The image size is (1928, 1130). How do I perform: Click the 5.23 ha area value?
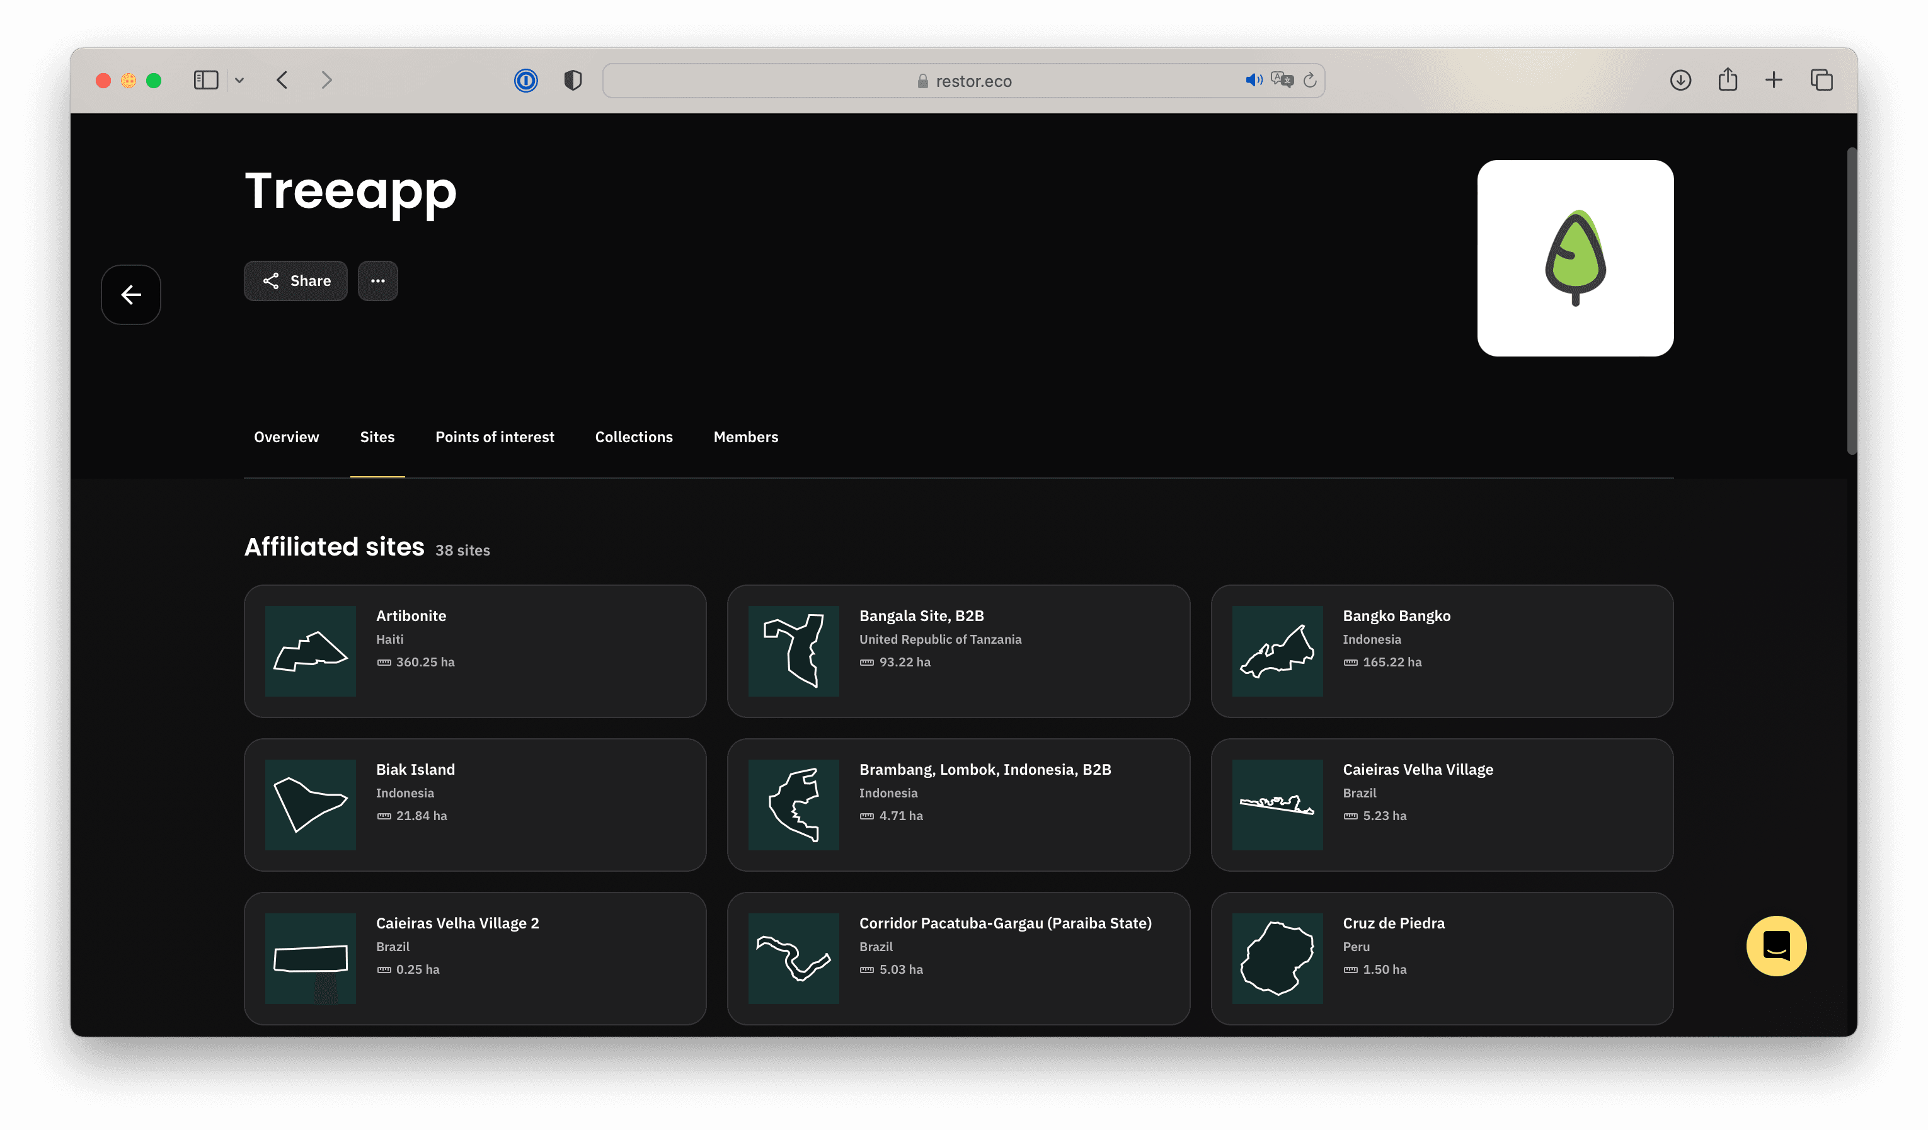point(1384,816)
